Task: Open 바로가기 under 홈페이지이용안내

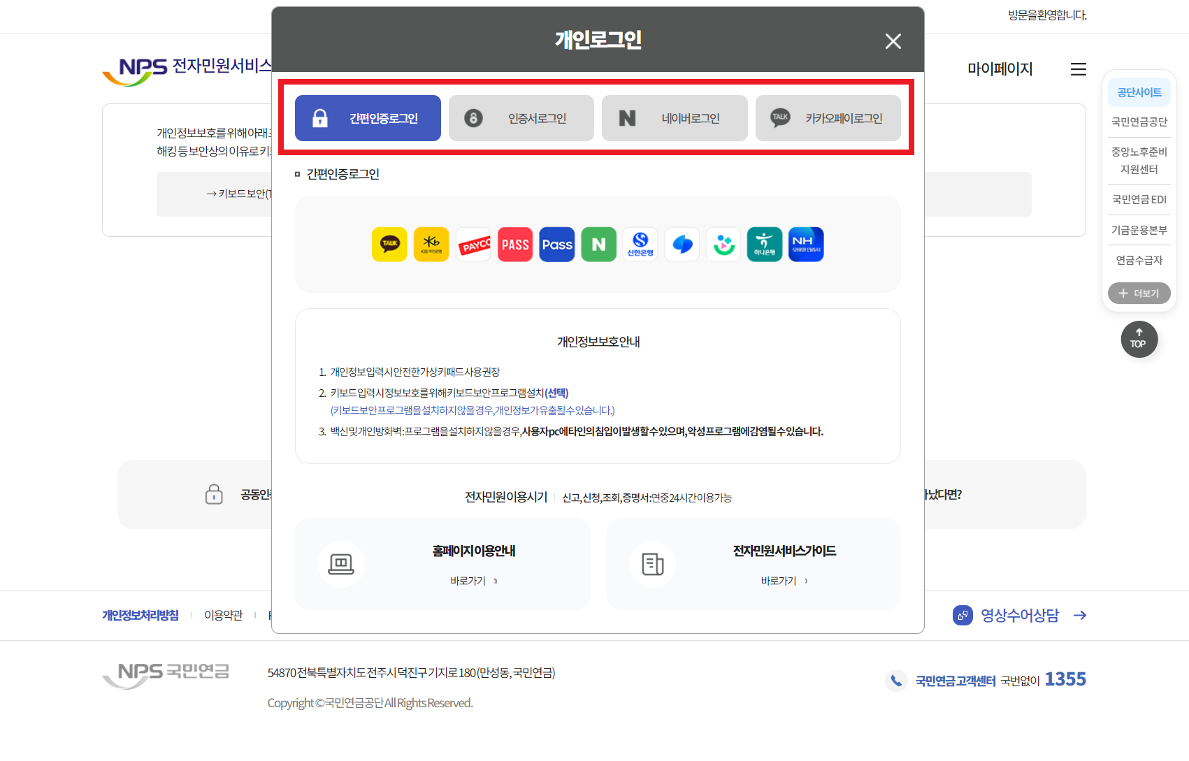Action: point(474,581)
